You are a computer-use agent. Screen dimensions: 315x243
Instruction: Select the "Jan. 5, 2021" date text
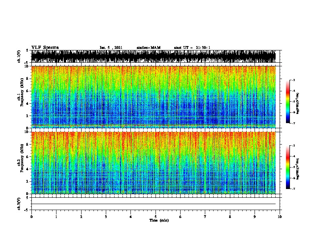point(111,48)
